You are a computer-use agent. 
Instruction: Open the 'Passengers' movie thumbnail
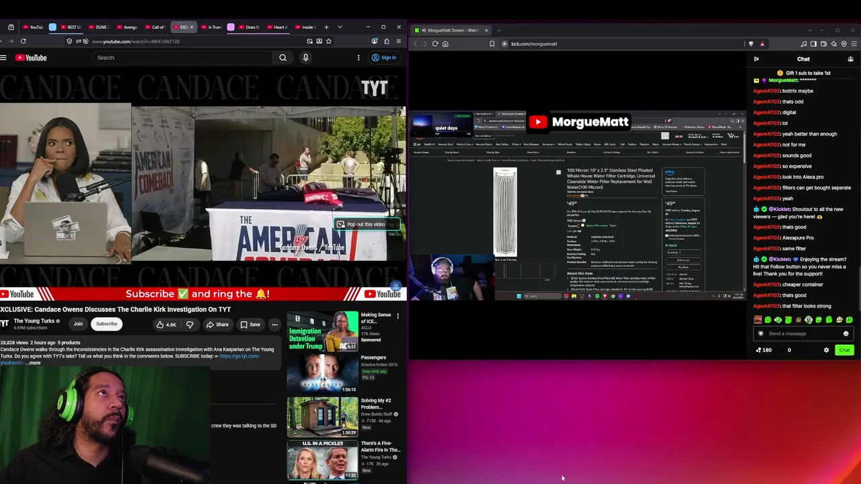(322, 374)
